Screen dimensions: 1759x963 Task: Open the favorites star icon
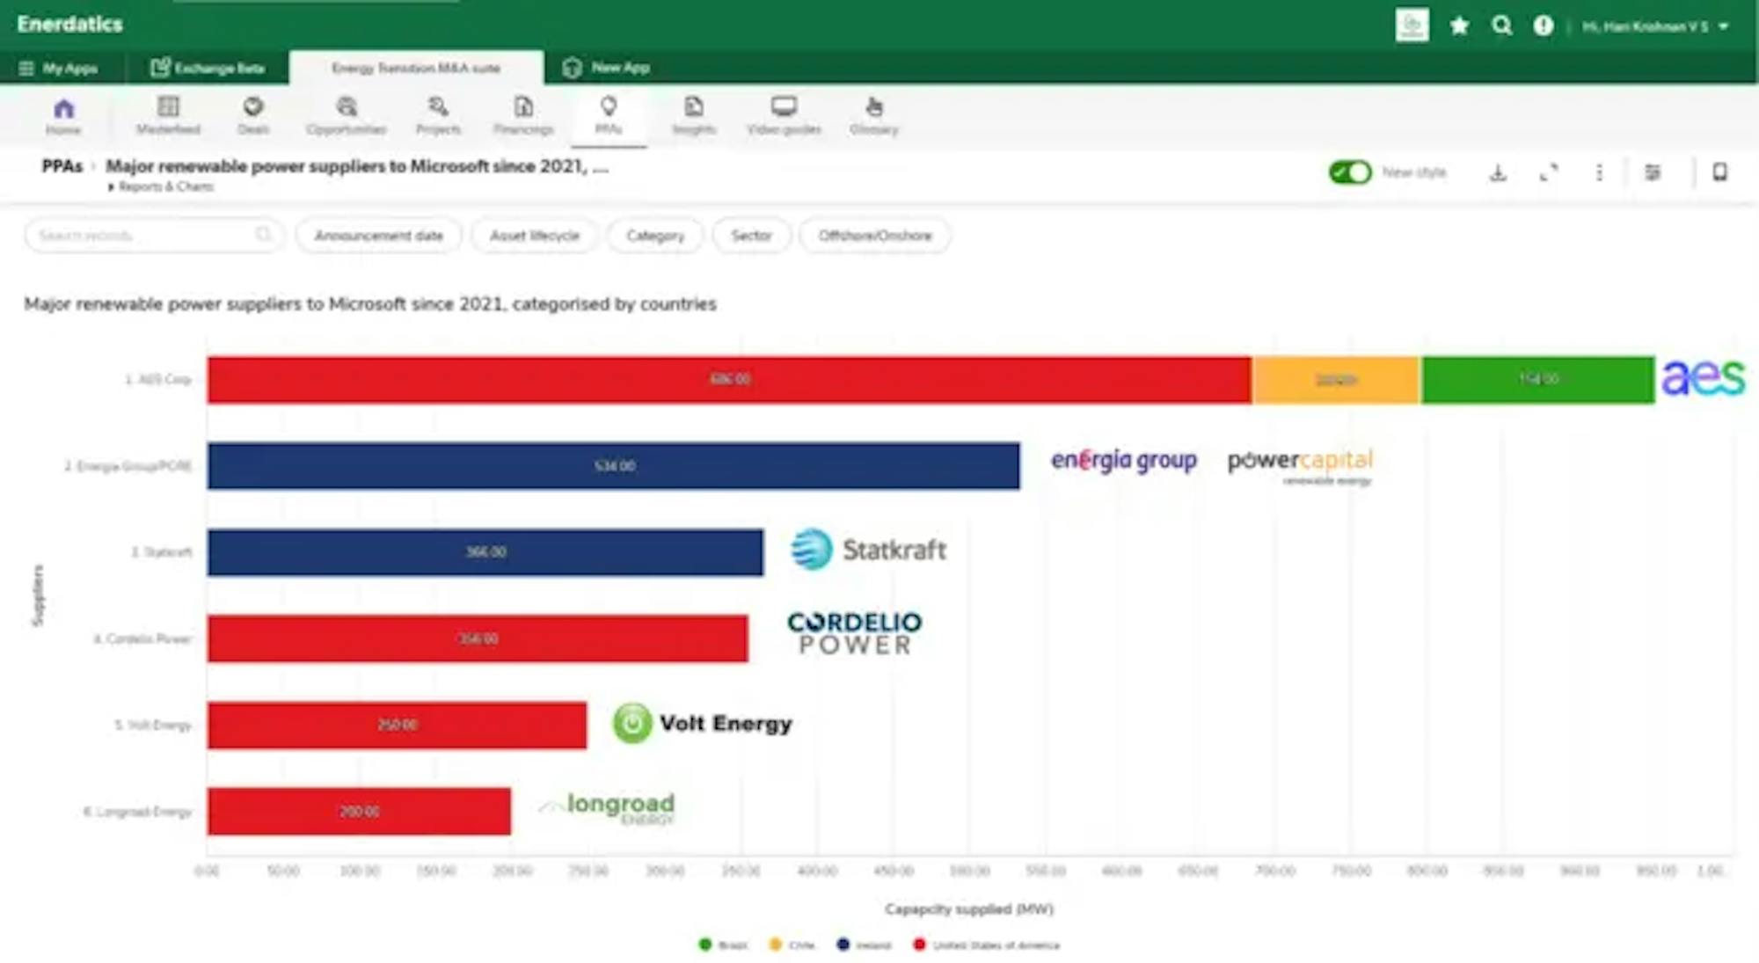point(1459,26)
